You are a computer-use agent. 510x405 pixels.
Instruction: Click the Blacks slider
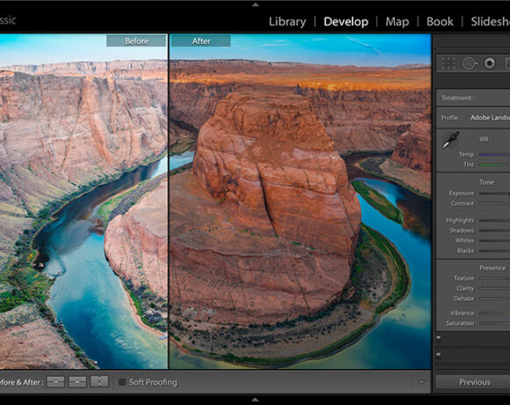pos(495,251)
